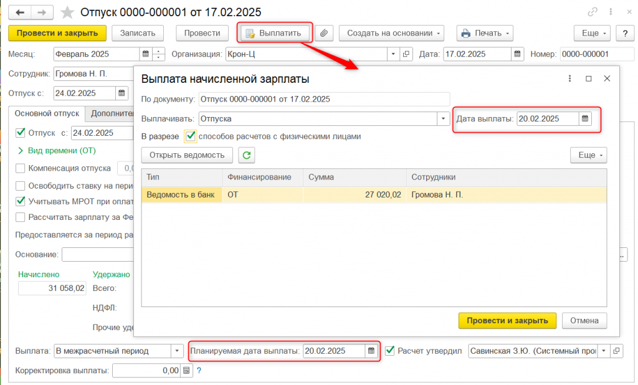
Task: Toggle the Отпуск checkbox
Action: [x=21, y=133]
